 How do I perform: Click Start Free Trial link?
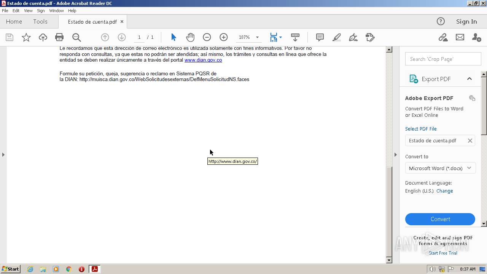[x=443, y=253]
